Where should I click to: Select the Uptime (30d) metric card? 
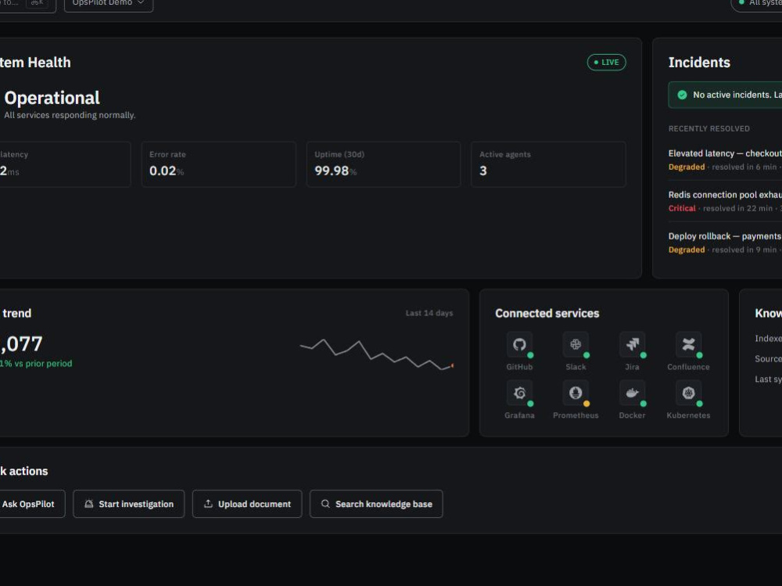tap(383, 164)
